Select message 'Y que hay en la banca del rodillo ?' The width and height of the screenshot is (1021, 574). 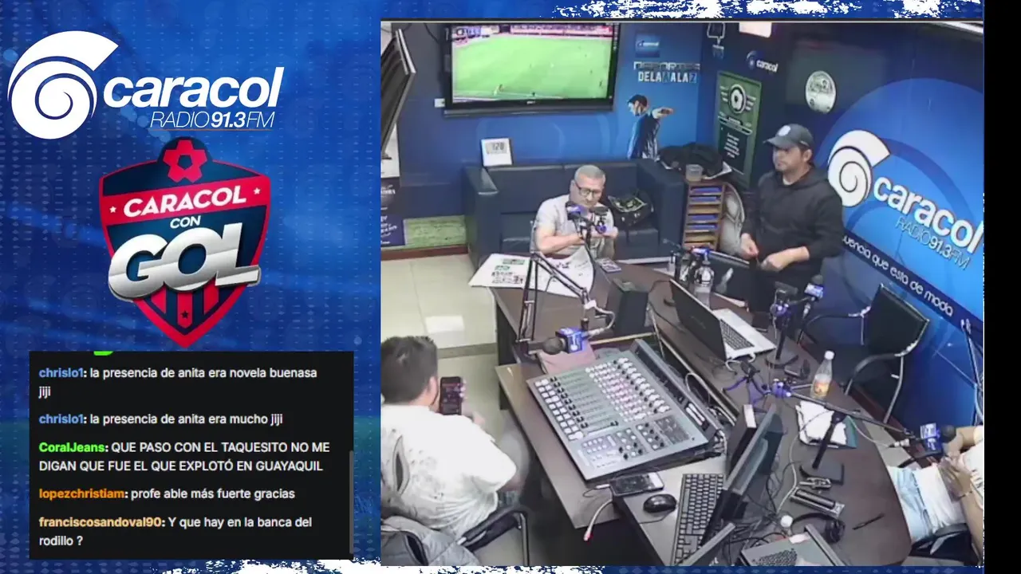pyautogui.click(x=175, y=532)
